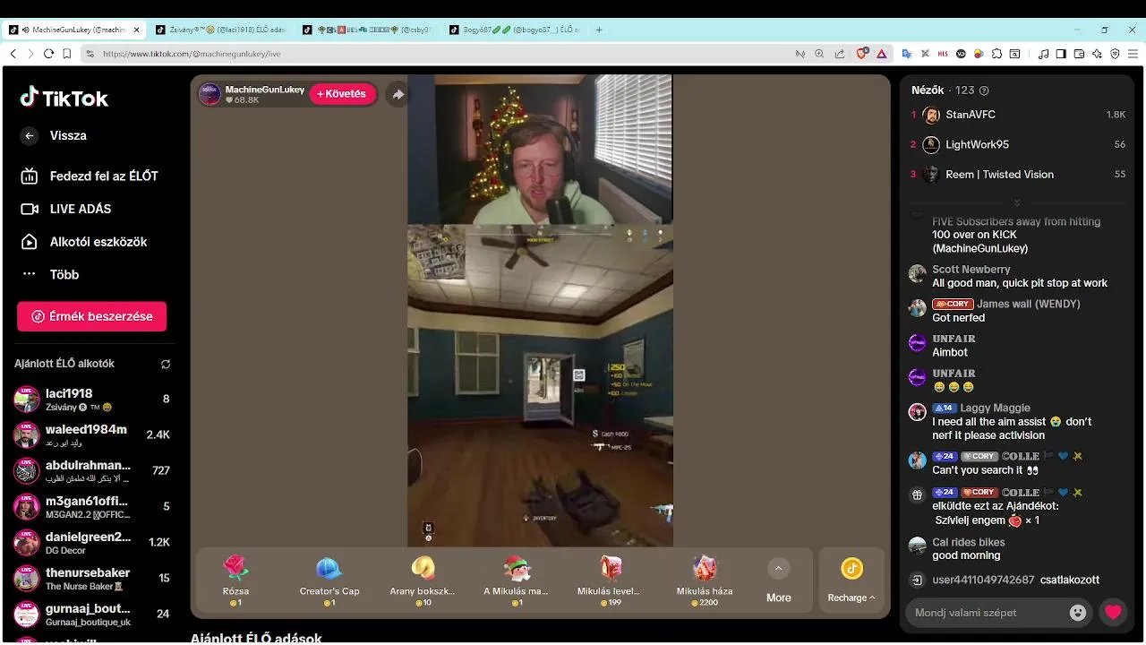Go back with the Vissza arrow
This screenshot has width=1146, height=645.
coord(30,135)
